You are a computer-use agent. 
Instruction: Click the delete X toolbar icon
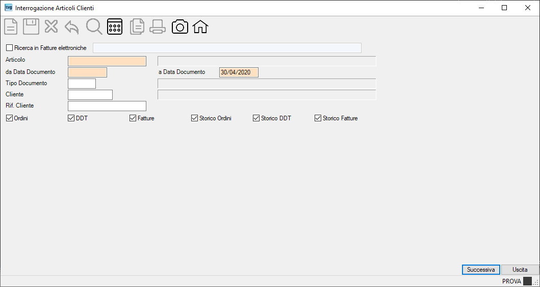pyautogui.click(x=52, y=27)
